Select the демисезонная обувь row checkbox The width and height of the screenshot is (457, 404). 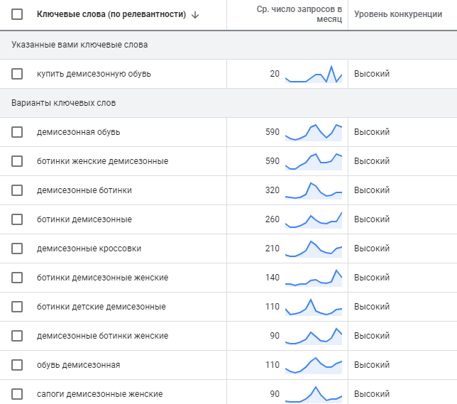pyautogui.click(x=17, y=132)
